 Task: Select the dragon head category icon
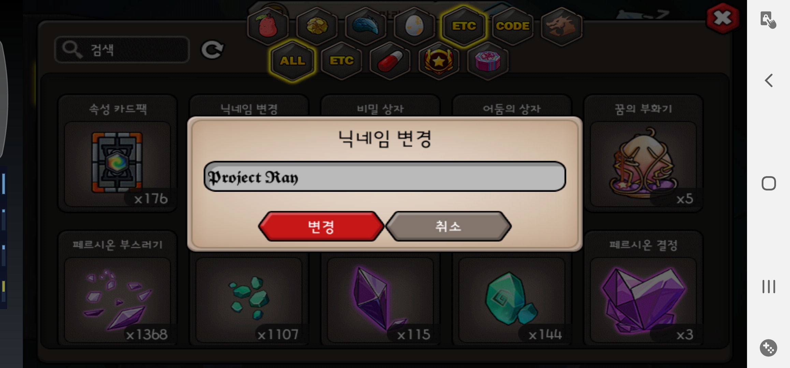tap(561, 26)
